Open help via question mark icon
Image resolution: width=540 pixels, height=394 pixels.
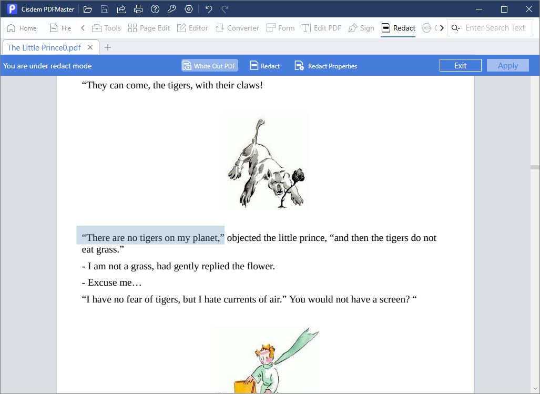155,9
